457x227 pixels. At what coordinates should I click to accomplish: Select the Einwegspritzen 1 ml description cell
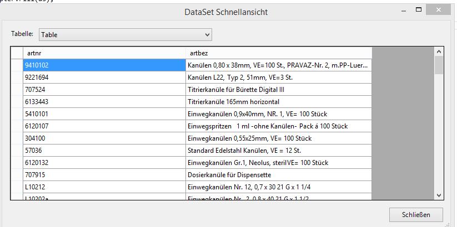[278, 126]
